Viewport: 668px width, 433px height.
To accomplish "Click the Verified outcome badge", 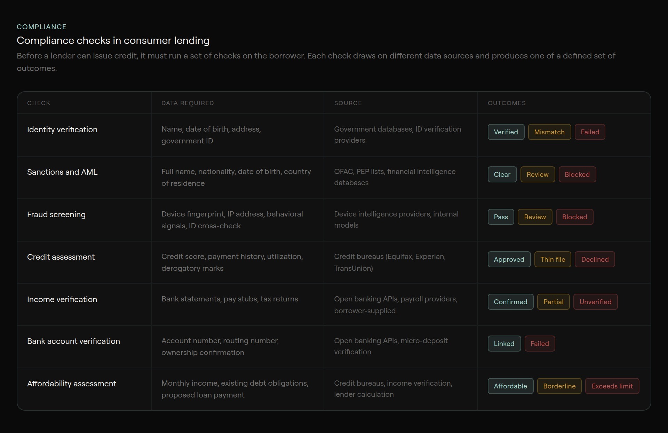I will 506,132.
